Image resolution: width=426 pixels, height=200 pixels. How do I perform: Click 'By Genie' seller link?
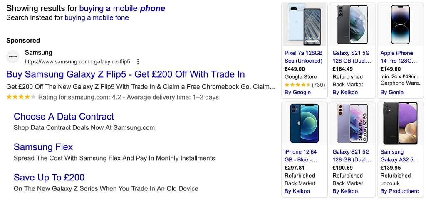click(392, 92)
